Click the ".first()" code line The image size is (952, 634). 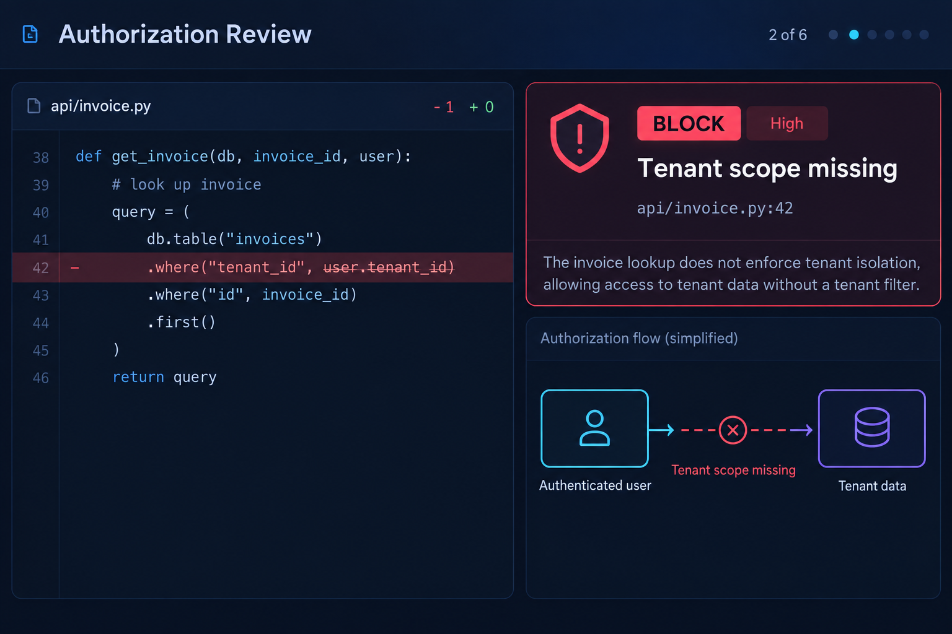tap(181, 322)
